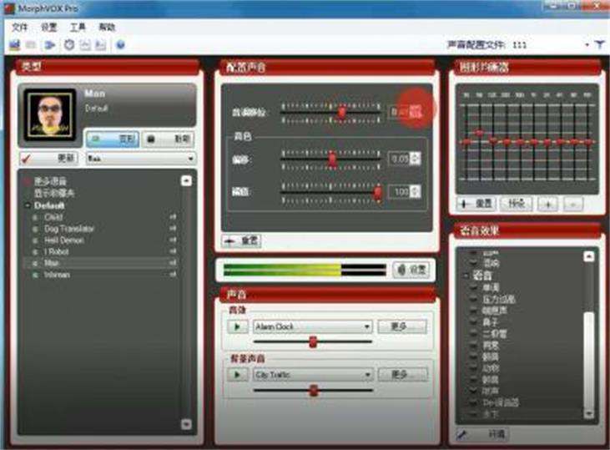Play the City Traffic background sound

(x=237, y=375)
